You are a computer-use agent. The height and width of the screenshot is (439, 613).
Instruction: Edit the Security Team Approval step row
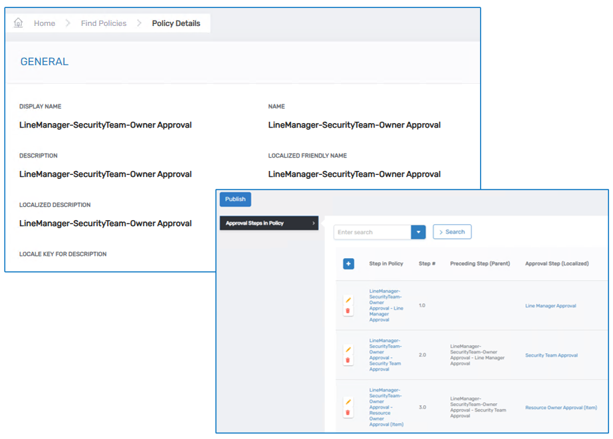348,349
